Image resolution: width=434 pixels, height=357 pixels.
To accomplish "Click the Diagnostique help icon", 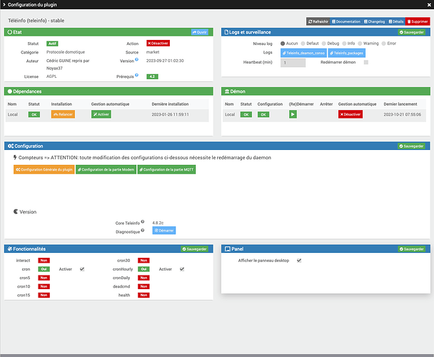I will pyautogui.click(x=142, y=231).
